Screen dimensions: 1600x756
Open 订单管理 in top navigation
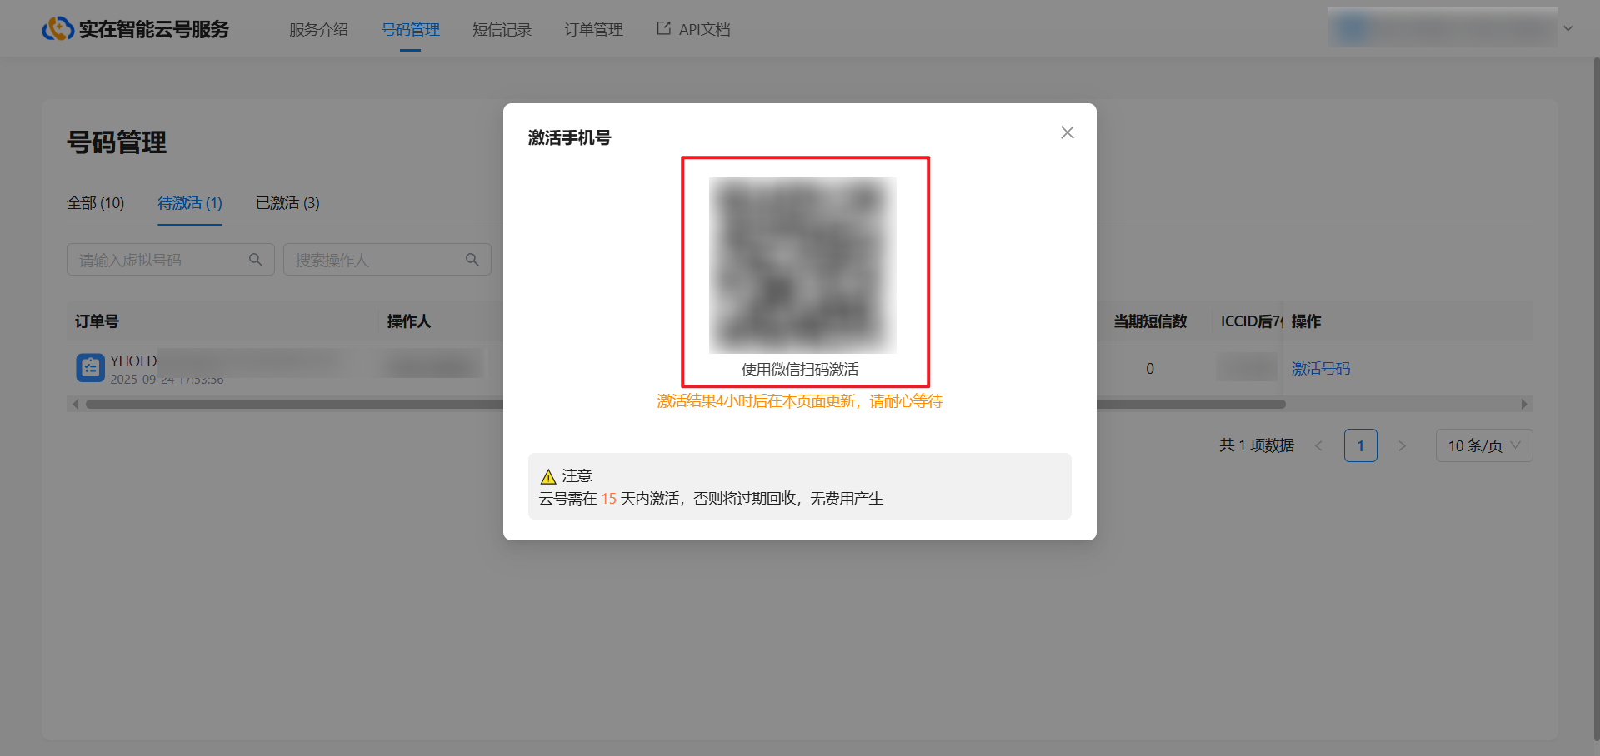point(593,30)
